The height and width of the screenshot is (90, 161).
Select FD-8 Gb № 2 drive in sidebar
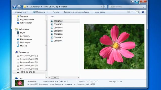pyautogui.click(x=27, y=72)
